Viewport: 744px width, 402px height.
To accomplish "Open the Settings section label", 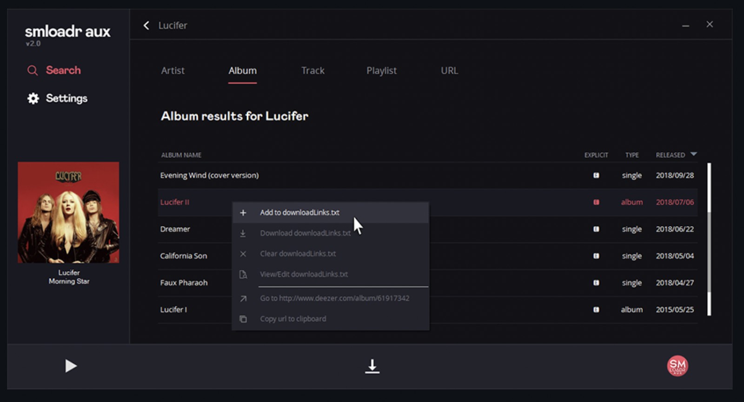I will [66, 98].
